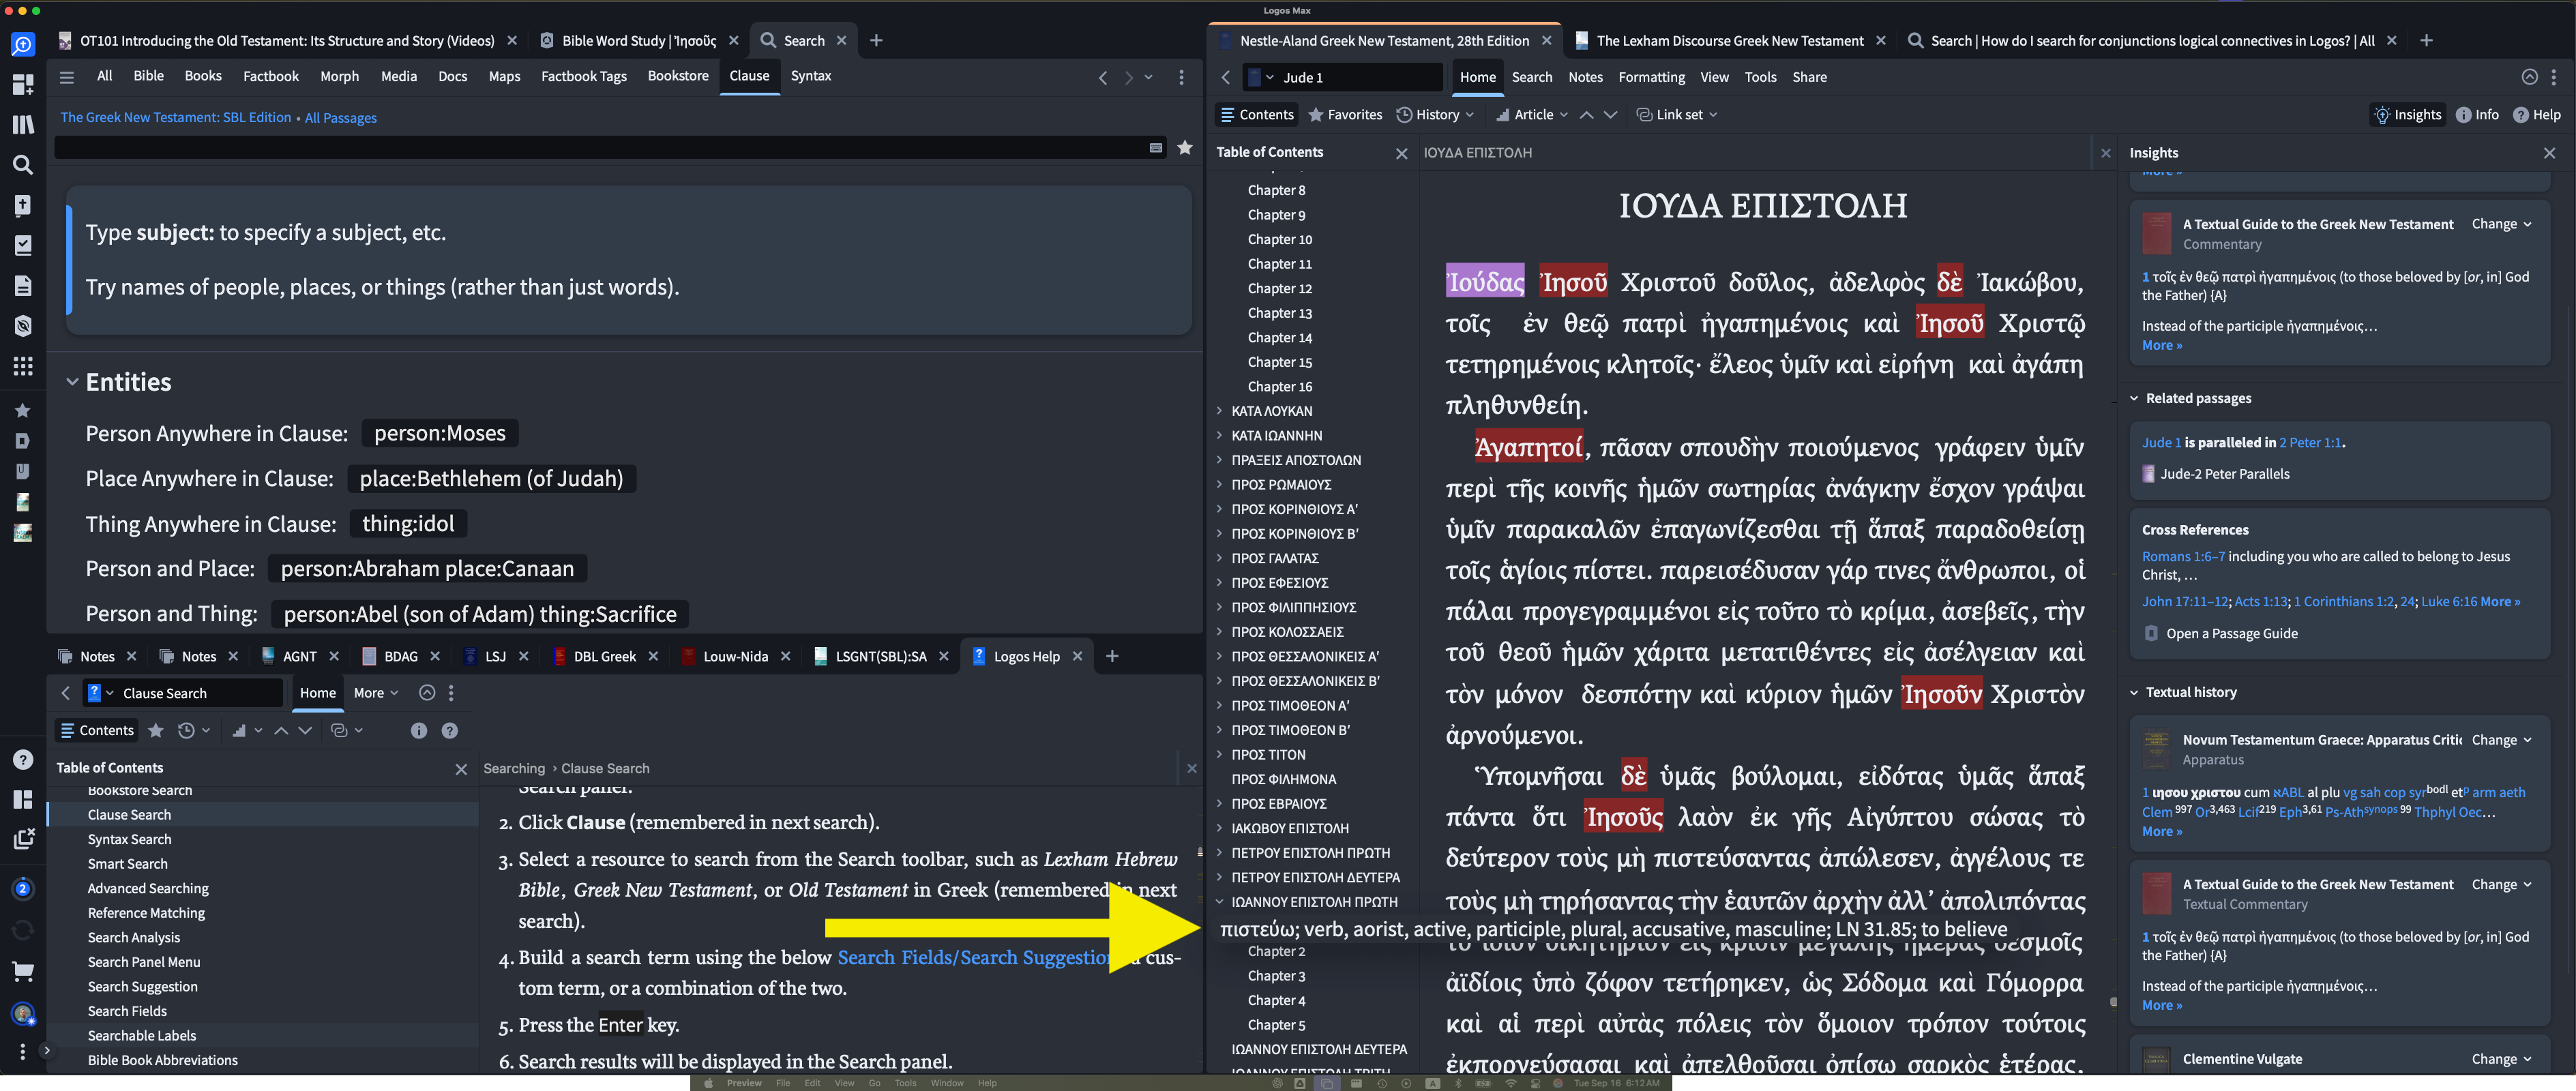Open the help question mark in left sidebar
The image size is (2576, 1091).
(x=22, y=760)
